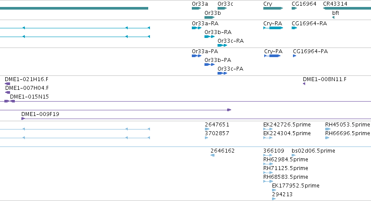Select the 2646162 feature arrow glyph
371x201 pixels.
[212, 155]
